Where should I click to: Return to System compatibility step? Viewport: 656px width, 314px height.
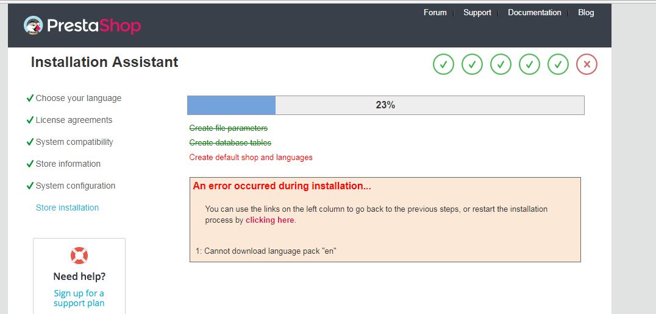point(74,142)
